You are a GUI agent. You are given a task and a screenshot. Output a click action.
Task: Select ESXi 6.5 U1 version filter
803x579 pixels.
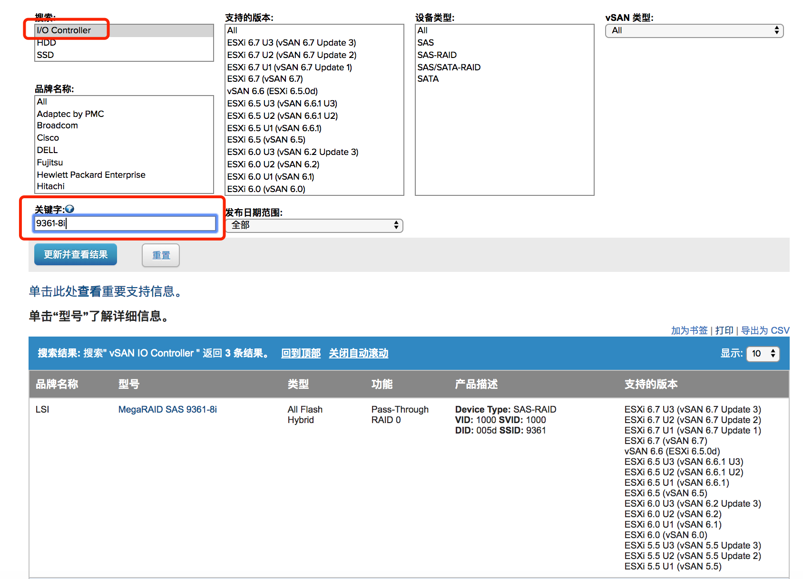pos(314,128)
